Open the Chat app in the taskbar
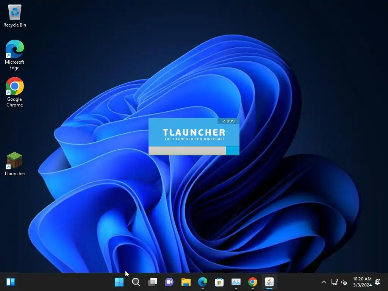Screen dimensions: 388x291 click(x=169, y=282)
